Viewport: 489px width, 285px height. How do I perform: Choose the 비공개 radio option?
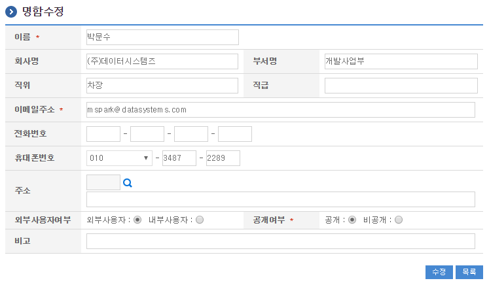point(399,220)
